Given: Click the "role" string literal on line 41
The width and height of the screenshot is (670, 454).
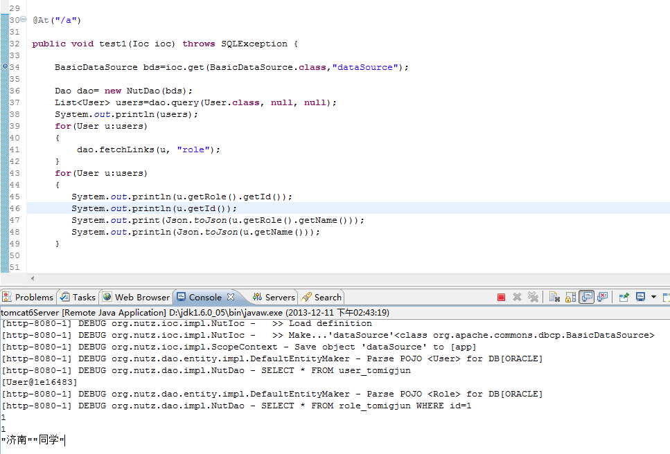Looking at the screenshot, I should click(193, 149).
